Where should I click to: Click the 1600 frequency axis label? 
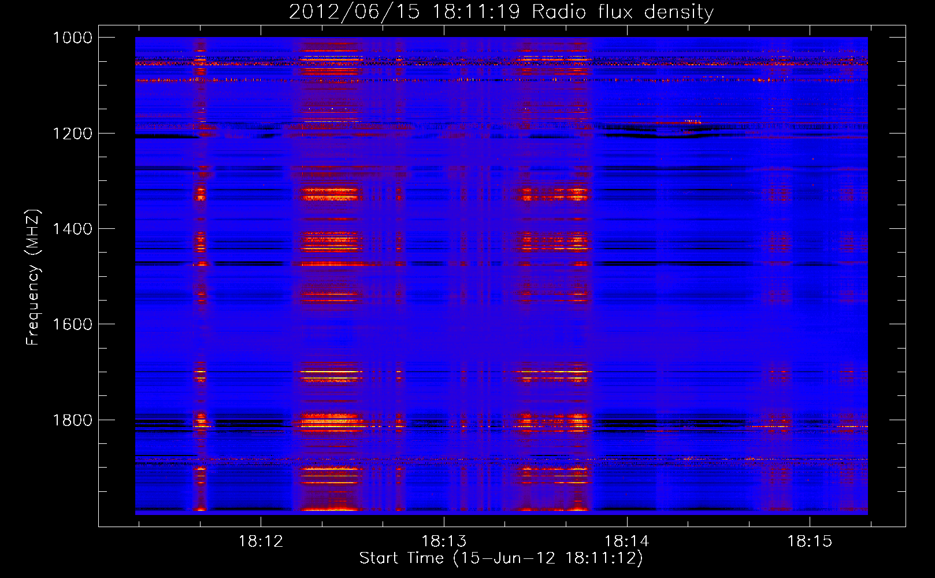pos(72,324)
